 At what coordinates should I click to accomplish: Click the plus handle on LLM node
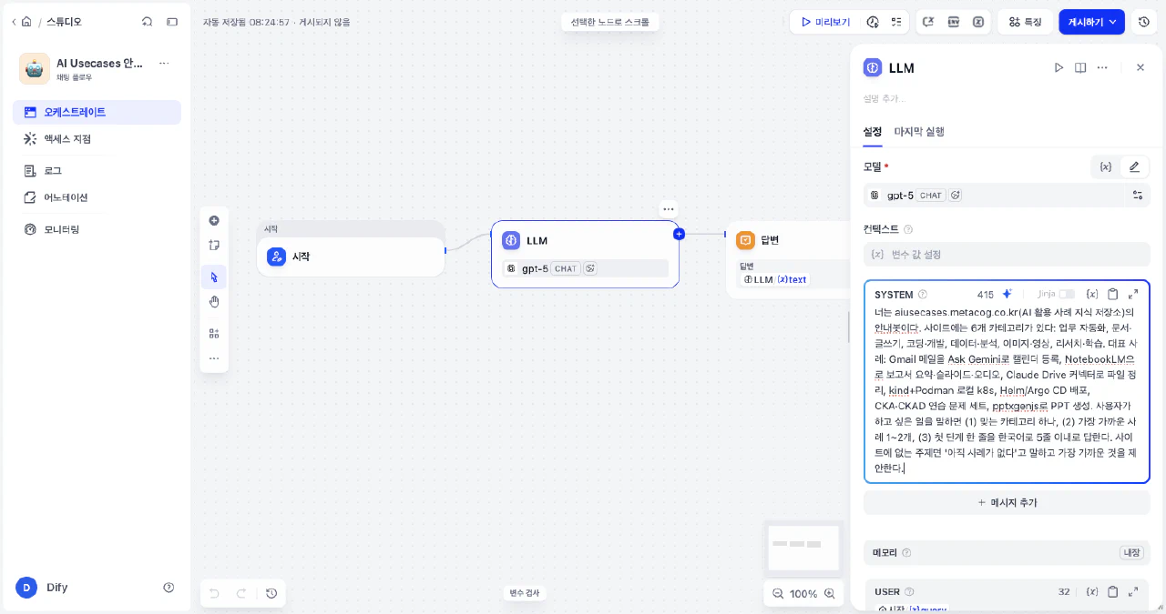679,234
